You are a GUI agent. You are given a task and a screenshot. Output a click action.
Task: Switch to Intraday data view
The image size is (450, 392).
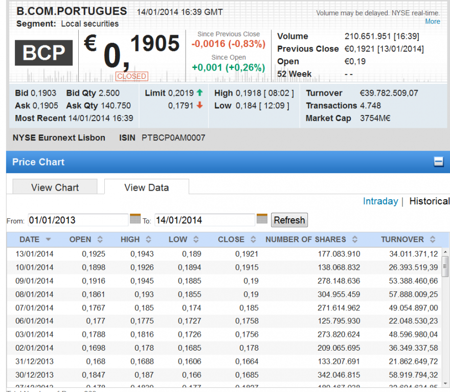pos(380,201)
